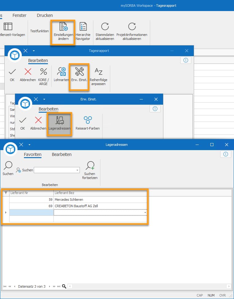Minimize the Erw. Einst. window
Viewport: 234px width, 299px height.
click(141, 99)
